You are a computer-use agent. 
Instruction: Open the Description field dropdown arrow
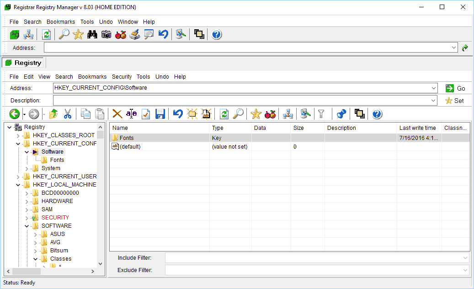coord(434,101)
